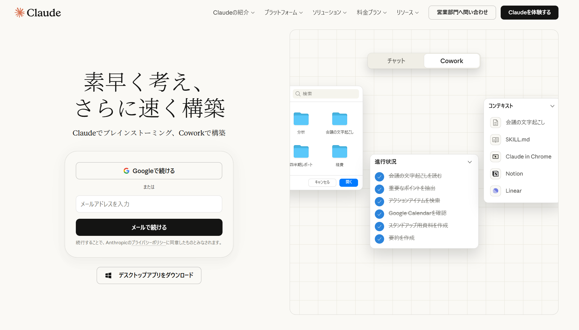The image size is (579, 330).
Task: Open the プラットフォーム navigation menu
Action: 283,12
